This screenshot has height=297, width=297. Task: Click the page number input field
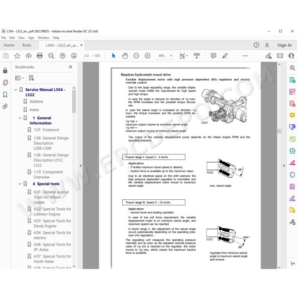coord(87,56)
